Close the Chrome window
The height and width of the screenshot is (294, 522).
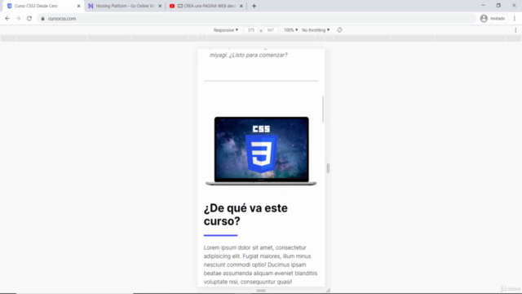[x=514, y=6]
